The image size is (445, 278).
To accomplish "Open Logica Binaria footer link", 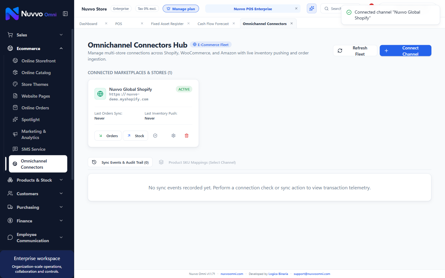I will pos(278,274).
